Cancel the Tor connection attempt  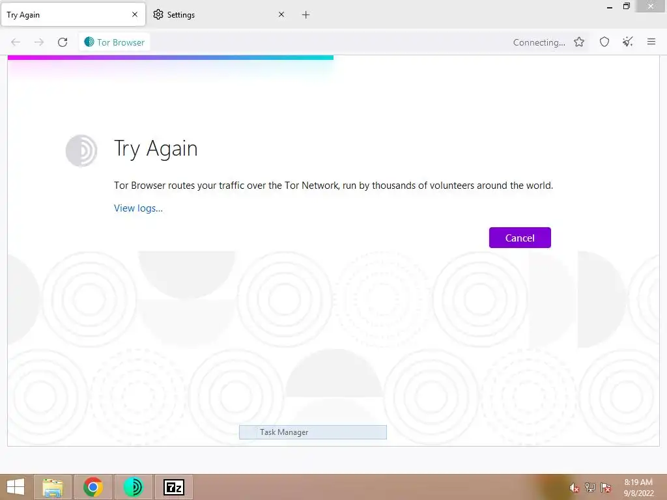point(520,238)
